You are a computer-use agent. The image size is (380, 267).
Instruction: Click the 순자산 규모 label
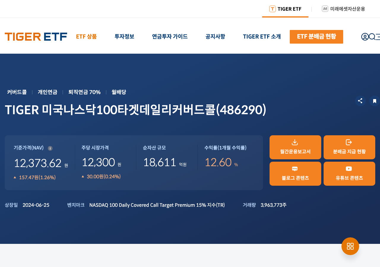coord(154,148)
